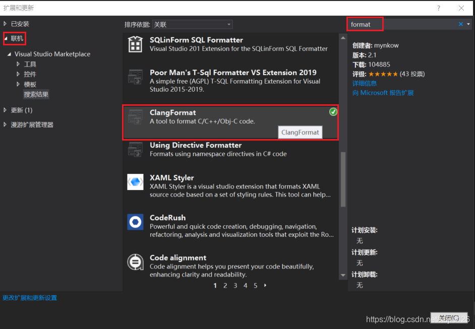Go to results page 3

(235, 285)
